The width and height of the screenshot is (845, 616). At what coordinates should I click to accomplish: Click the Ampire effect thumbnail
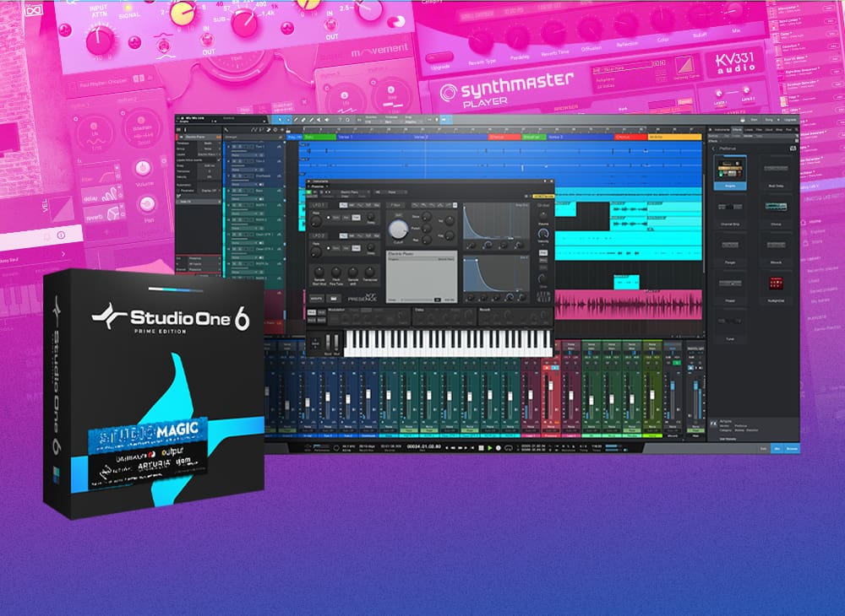pos(729,169)
